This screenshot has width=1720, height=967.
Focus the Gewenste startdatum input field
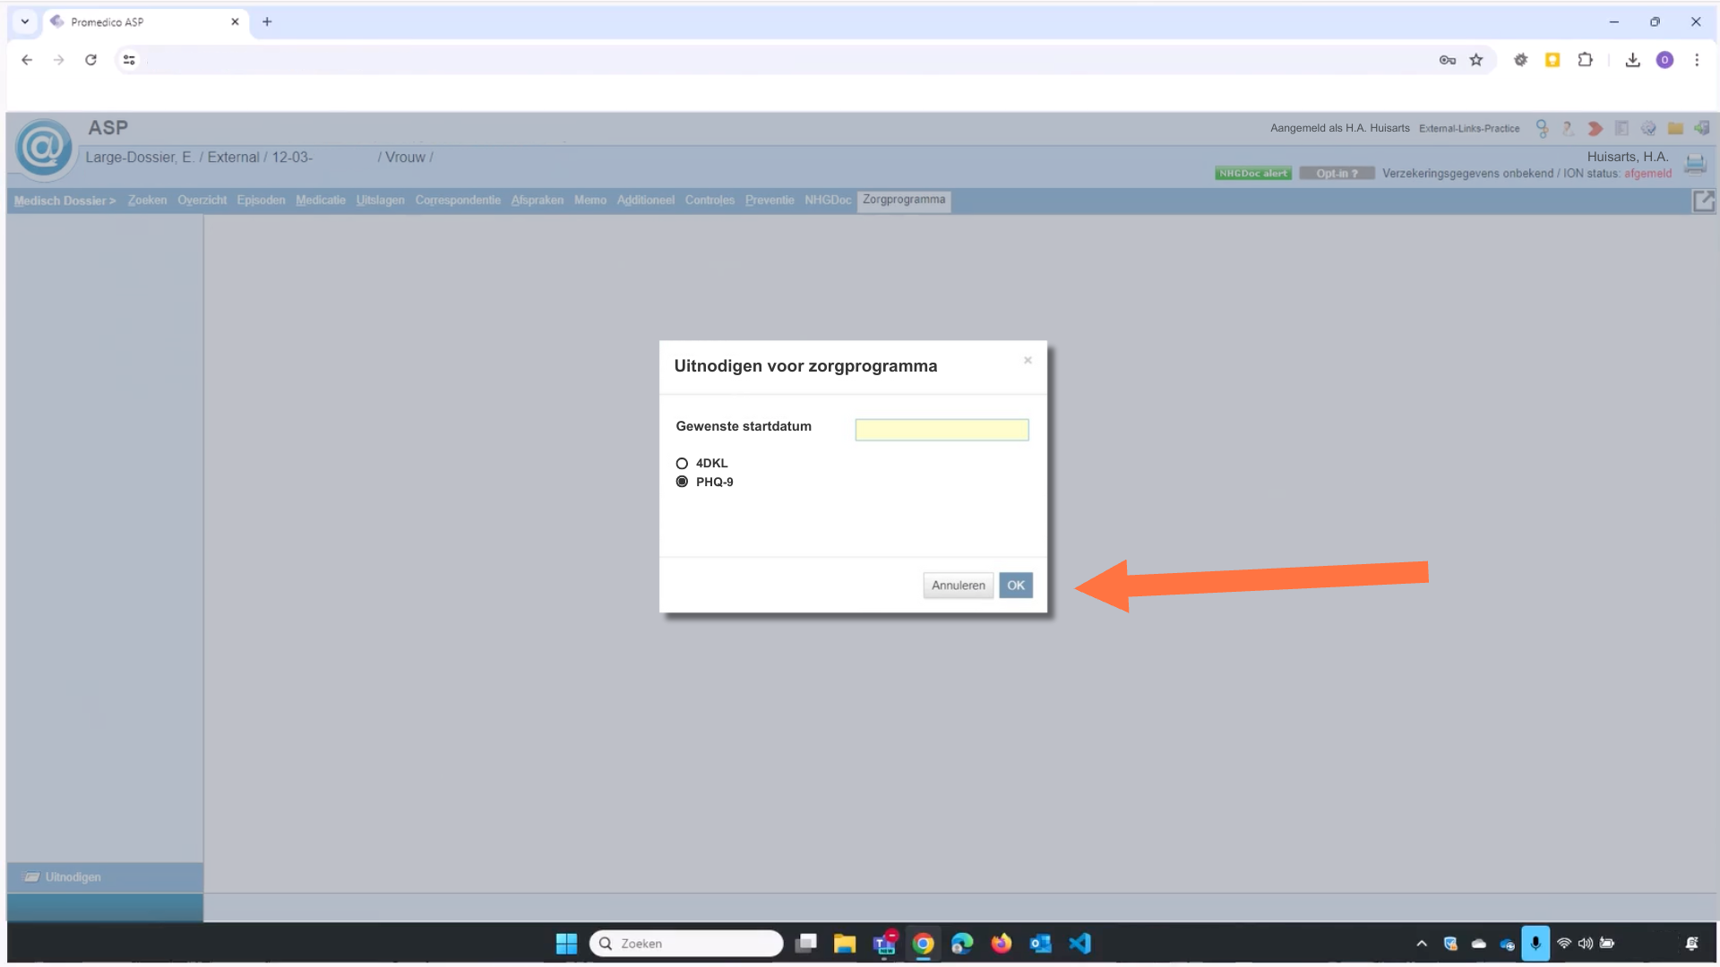(942, 430)
